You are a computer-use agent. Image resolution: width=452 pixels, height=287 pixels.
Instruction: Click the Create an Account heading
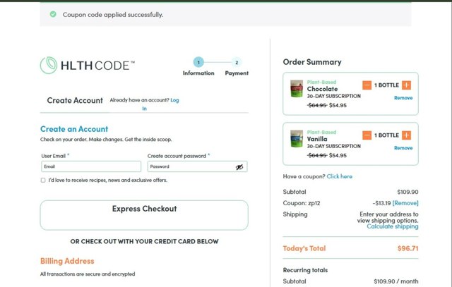[74, 129]
